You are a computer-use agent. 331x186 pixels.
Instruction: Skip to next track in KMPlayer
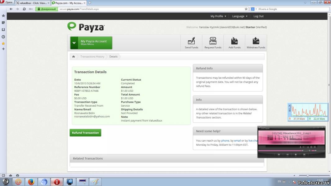coord(304,154)
